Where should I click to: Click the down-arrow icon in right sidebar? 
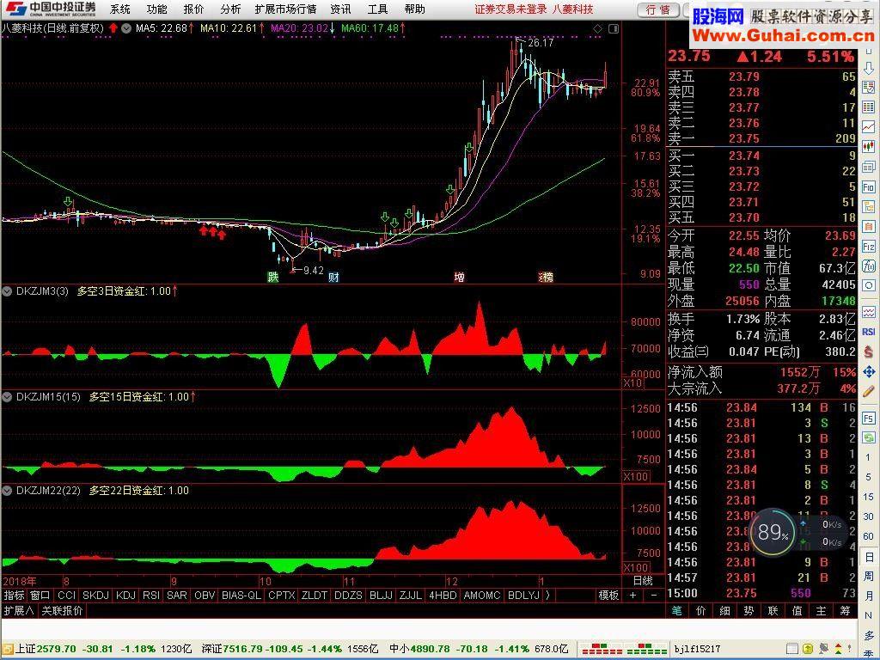(x=869, y=69)
